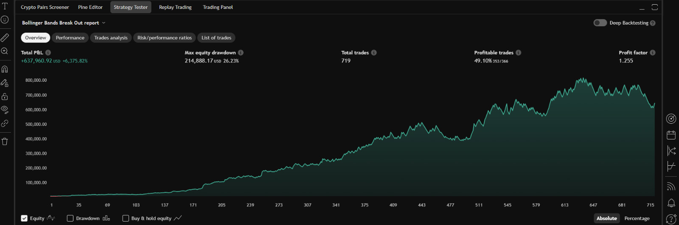Viewport: 679px width, 225px height.
Task: Click the Crypto Pairs Screener tab
Action: coord(45,7)
